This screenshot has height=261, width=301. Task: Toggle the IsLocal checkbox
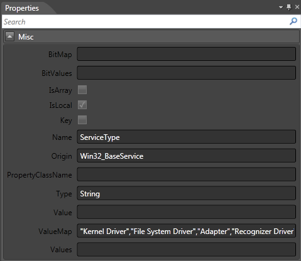pos(82,105)
